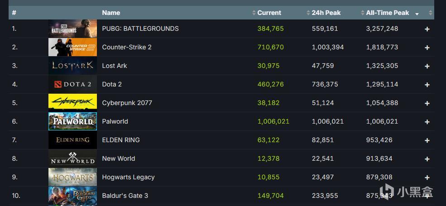Image resolution: width=446 pixels, height=206 pixels.
Task: Open the Palworld game link
Action: click(115, 121)
